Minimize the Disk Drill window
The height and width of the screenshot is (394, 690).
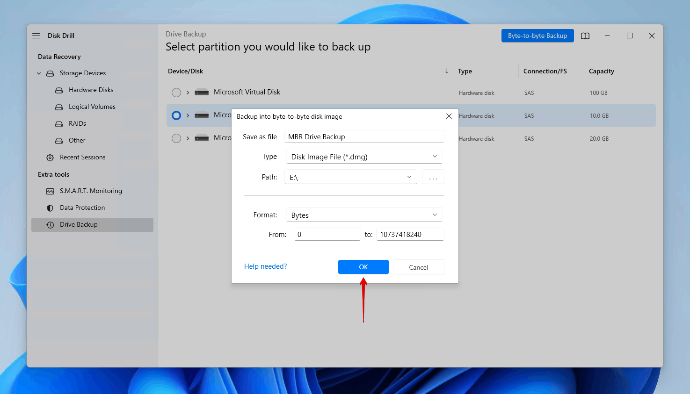[607, 36]
